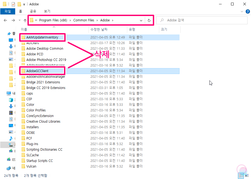Select the SLCache folder
This screenshot has height=179, width=251.
pyautogui.click(x=33, y=155)
